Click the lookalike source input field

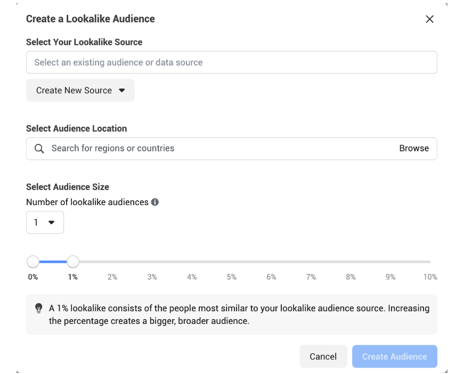tap(231, 62)
